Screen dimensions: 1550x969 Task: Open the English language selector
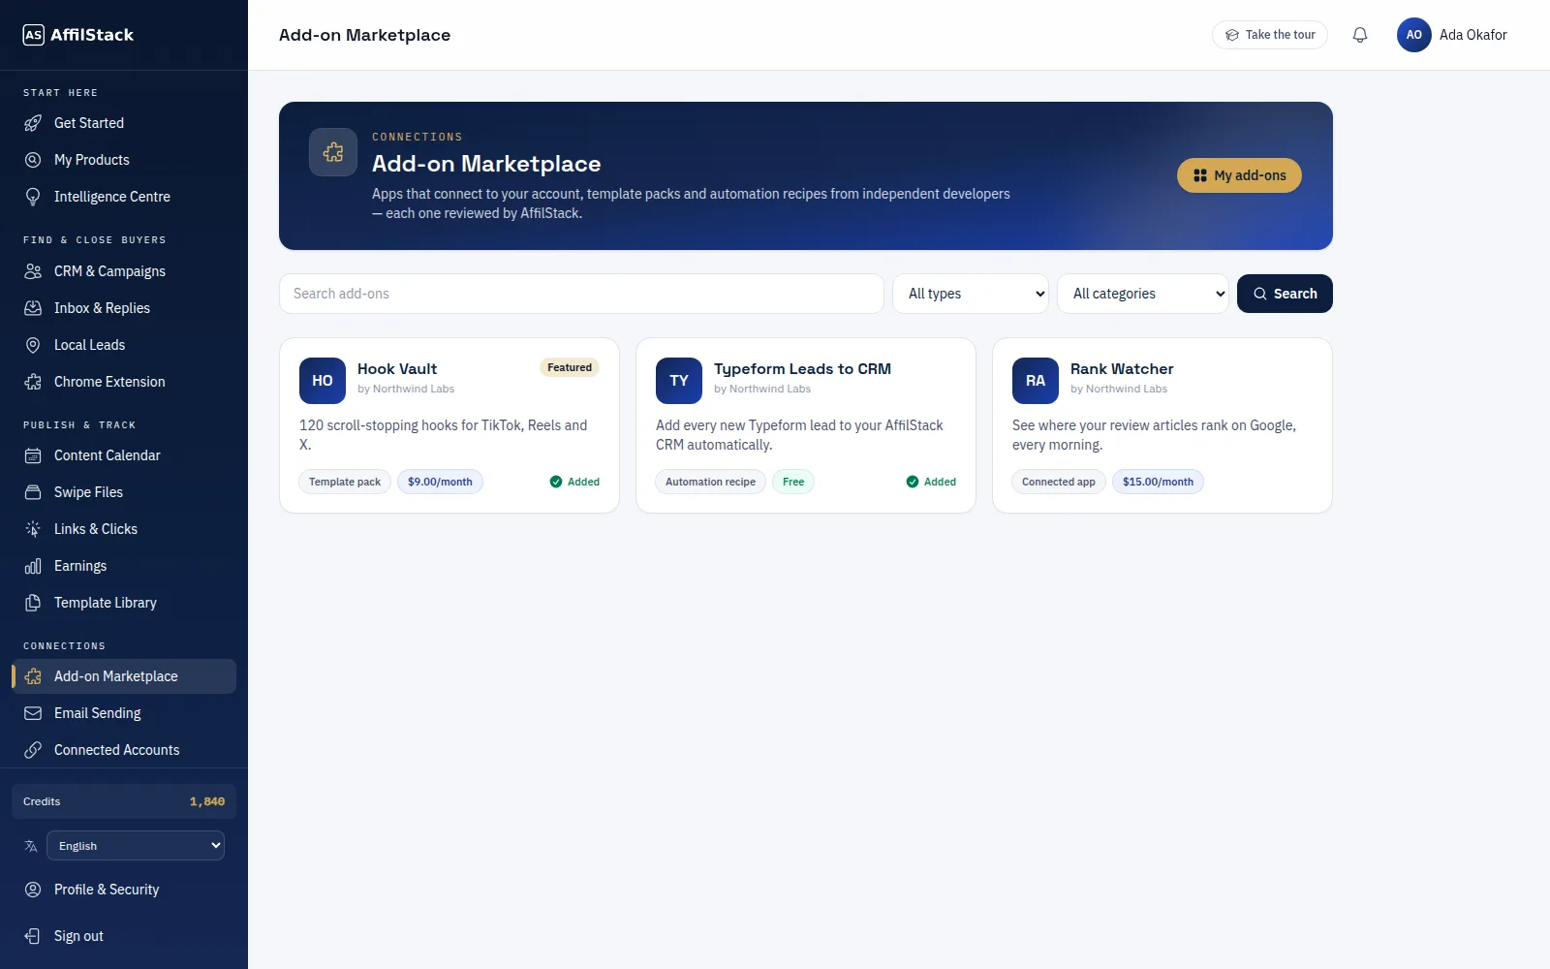coord(136,846)
